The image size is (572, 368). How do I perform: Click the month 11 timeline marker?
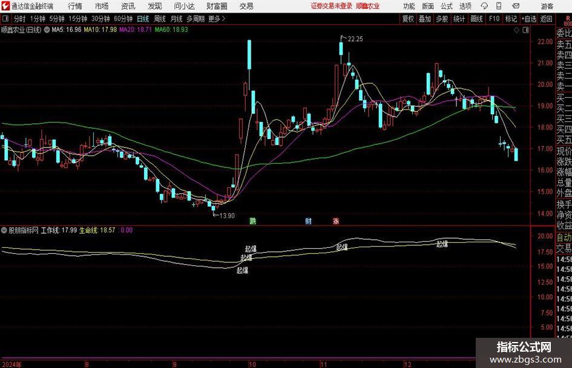(324, 364)
